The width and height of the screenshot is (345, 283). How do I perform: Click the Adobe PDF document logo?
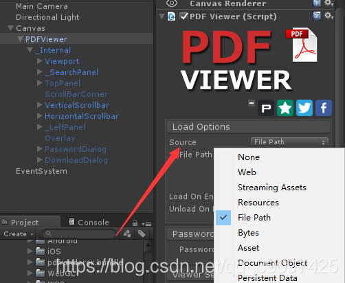302,45
